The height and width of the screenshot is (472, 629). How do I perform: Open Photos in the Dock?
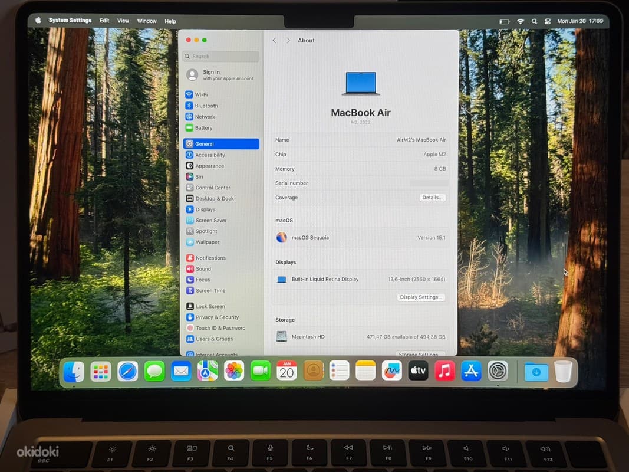pos(234,371)
